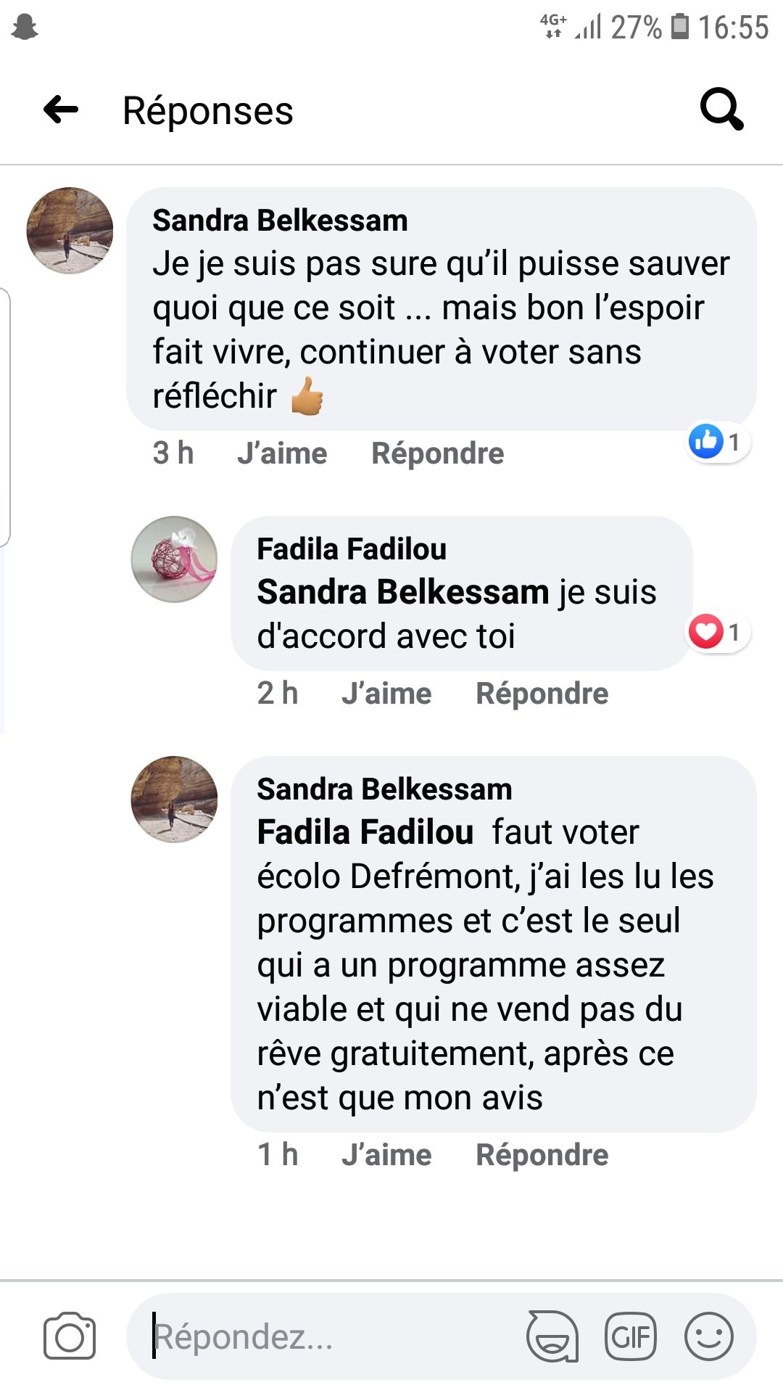This screenshot has width=783, height=1393.
Task: Open the Fadila Fadilou author name link
Action: pyautogui.click(x=352, y=549)
